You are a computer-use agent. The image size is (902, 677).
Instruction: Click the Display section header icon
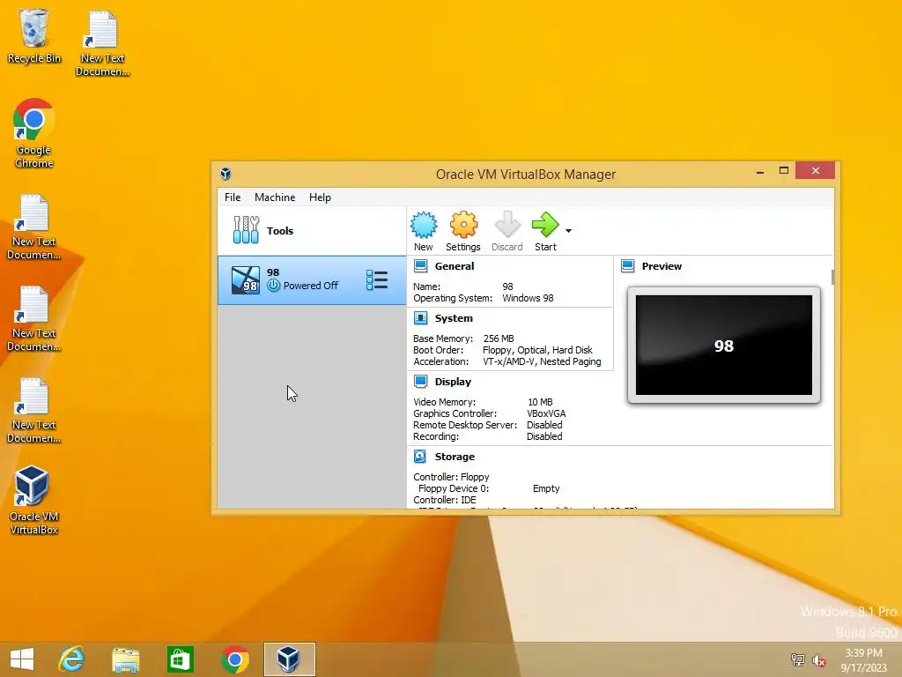pos(420,381)
